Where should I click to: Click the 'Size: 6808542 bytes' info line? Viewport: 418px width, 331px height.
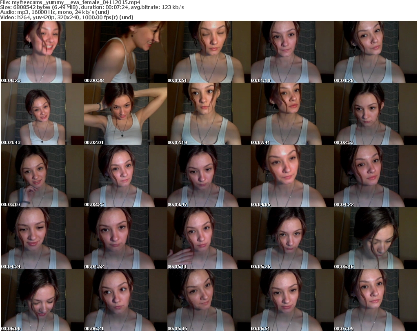click(92, 7)
